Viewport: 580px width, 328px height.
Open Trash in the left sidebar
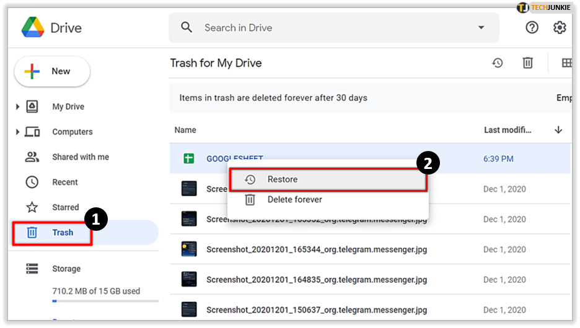point(63,233)
